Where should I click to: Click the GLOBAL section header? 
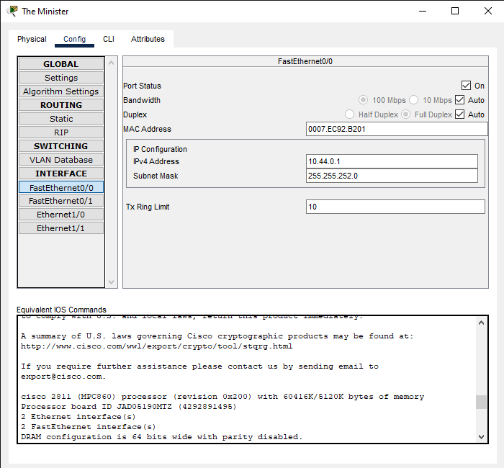(61, 64)
